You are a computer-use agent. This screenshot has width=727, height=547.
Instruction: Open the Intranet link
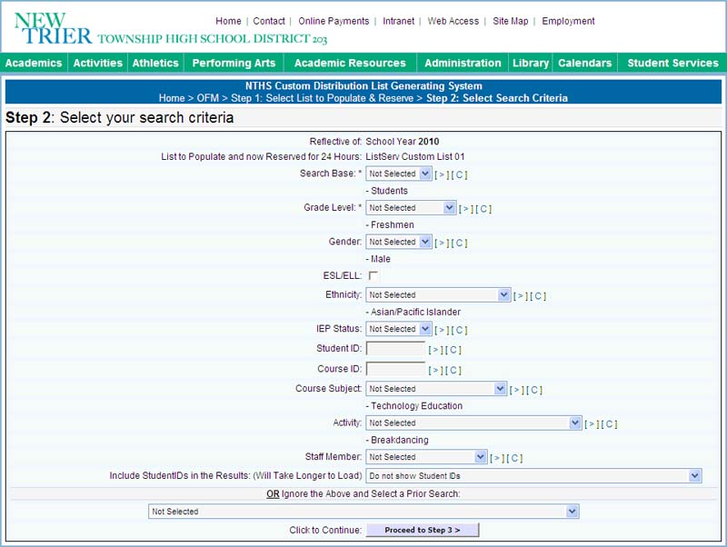(x=399, y=21)
